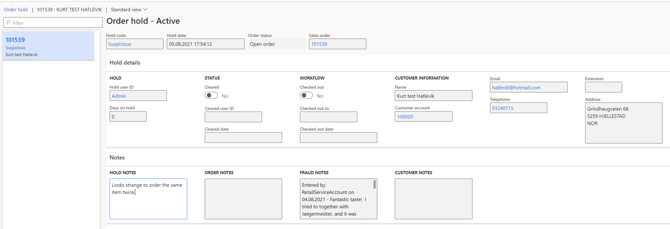Viewport: 670px width, 229px height.
Task: Click the Hold date field
Action: pos(205,44)
